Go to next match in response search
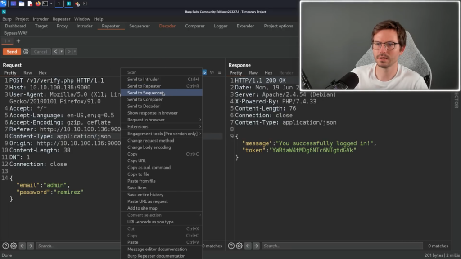Screen dimensions: 461x259 [x=256, y=246]
